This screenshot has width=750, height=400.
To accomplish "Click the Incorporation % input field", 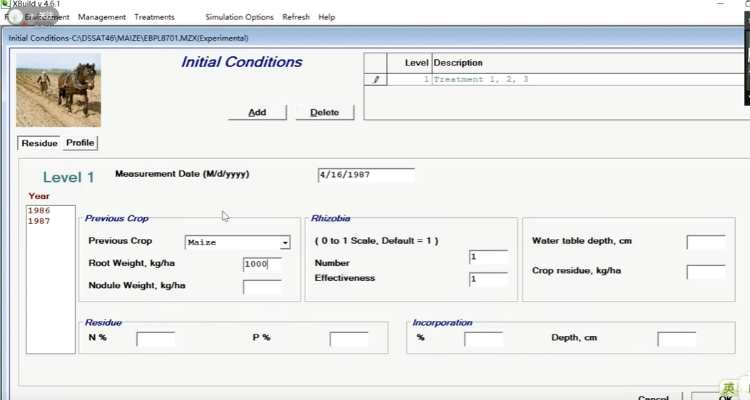I will 484,339.
